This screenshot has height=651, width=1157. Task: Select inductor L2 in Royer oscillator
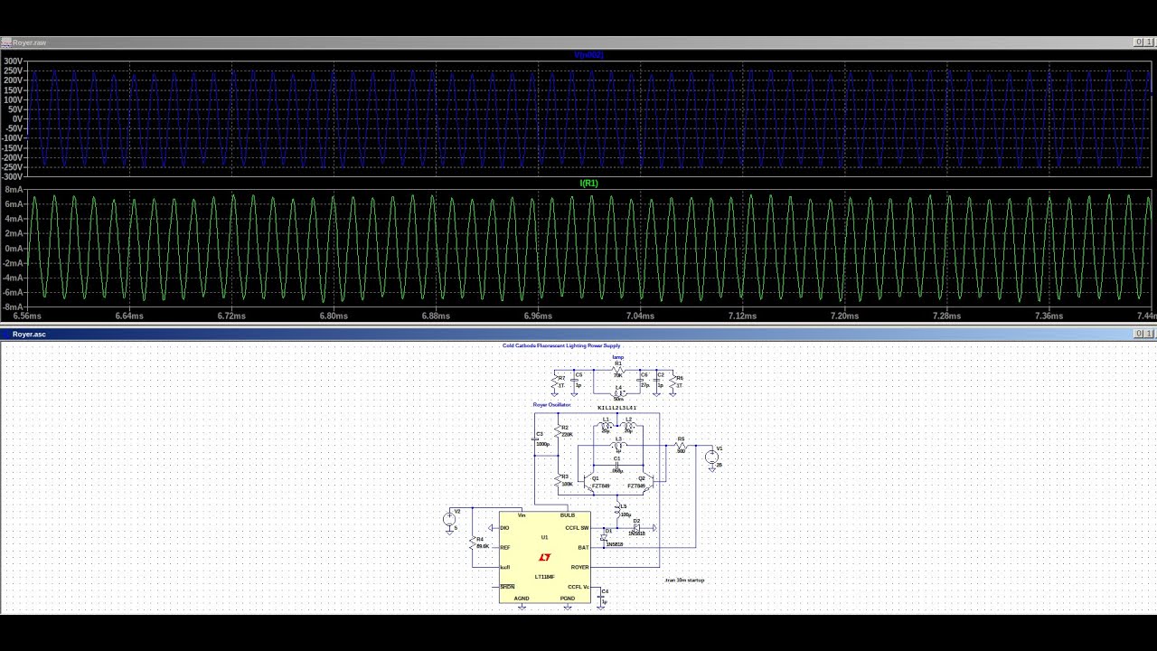[x=628, y=425]
